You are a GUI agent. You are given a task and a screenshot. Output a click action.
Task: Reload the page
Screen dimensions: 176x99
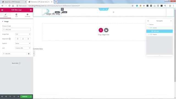coord(9,6)
